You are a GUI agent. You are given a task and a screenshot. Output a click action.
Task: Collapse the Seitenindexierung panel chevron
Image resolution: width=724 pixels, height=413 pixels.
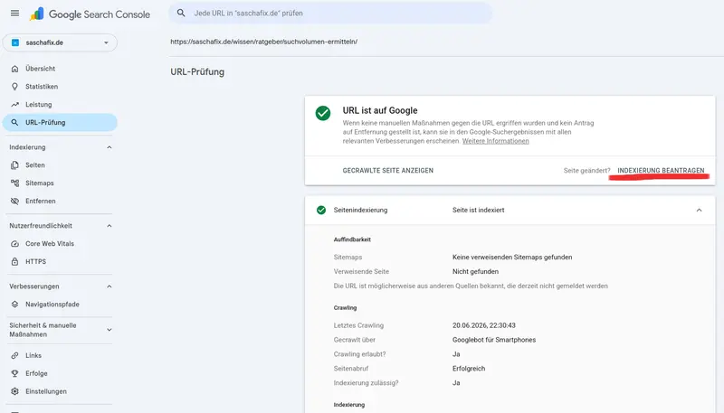tap(699, 211)
